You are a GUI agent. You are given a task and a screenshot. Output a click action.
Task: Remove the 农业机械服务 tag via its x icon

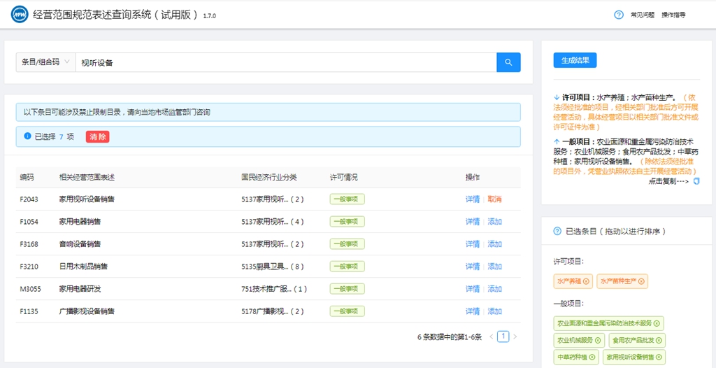(597, 341)
